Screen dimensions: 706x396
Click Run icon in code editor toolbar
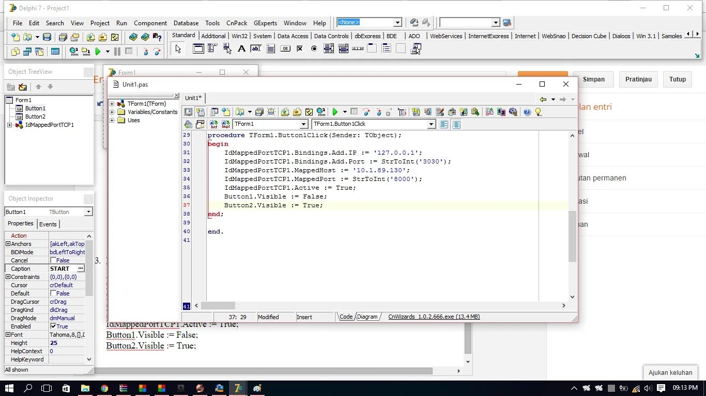point(335,112)
